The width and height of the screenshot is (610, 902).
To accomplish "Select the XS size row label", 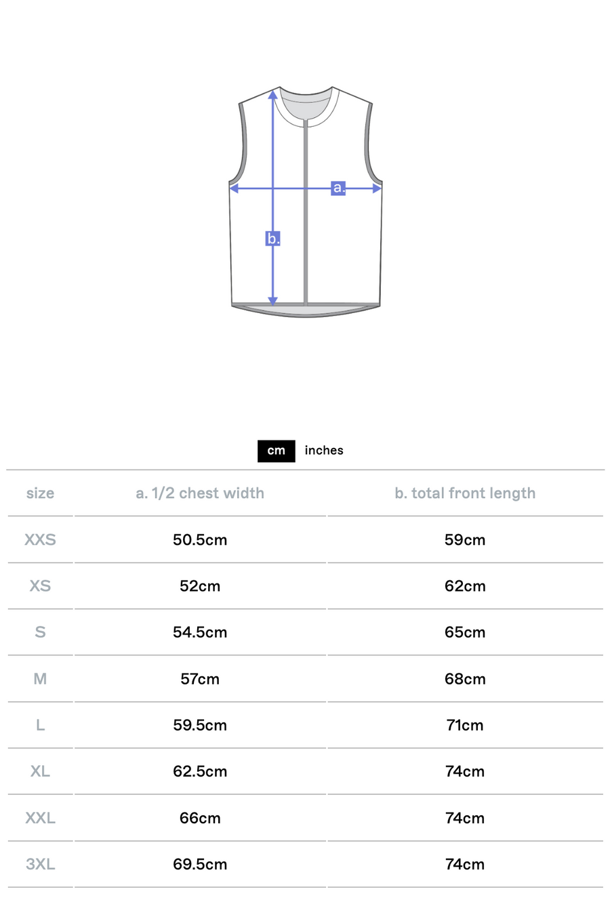I will pyautogui.click(x=40, y=586).
